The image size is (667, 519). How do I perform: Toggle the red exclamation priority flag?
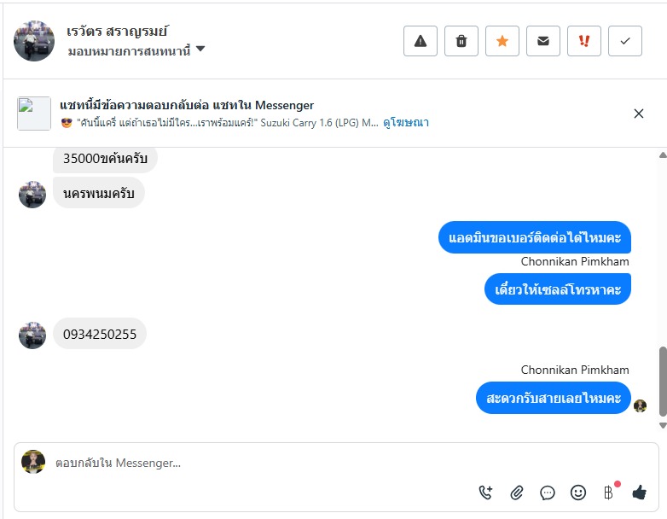(584, 41)
